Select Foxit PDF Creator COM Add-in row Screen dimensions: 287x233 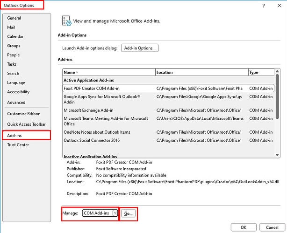click(x=168, y=89)
